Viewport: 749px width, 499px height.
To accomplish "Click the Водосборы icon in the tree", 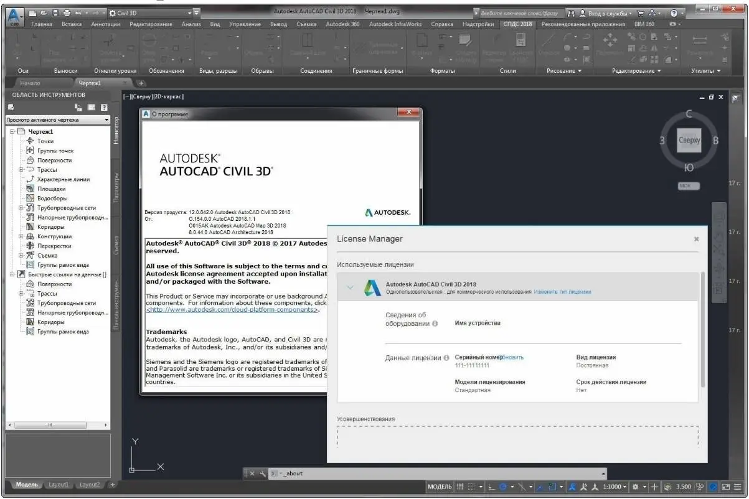I will point(31,198).
